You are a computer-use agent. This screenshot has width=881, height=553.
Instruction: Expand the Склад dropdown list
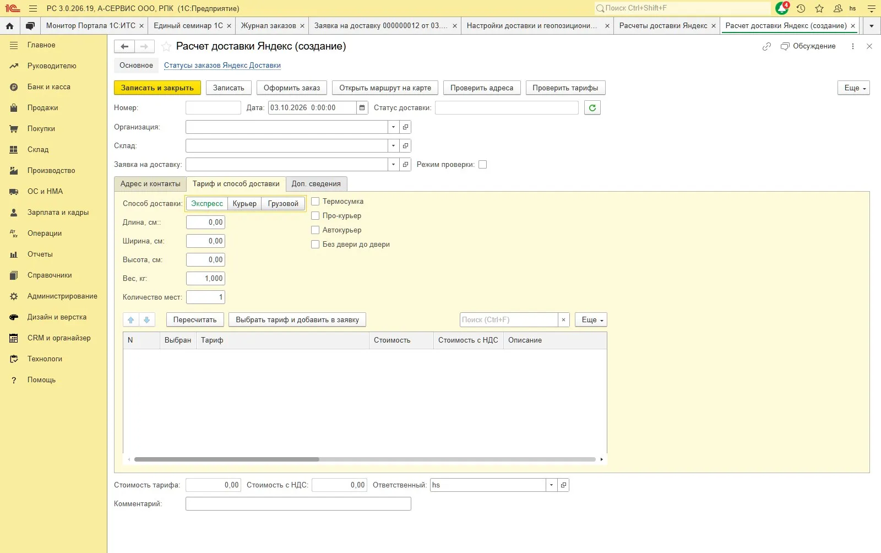pyautogui.click(x=393, y=146)
